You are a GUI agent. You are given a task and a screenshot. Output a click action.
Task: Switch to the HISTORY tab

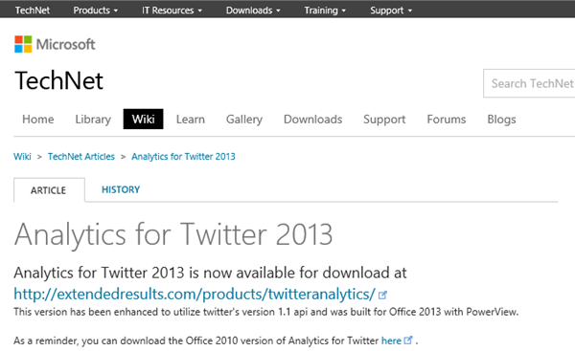point(121,189)
